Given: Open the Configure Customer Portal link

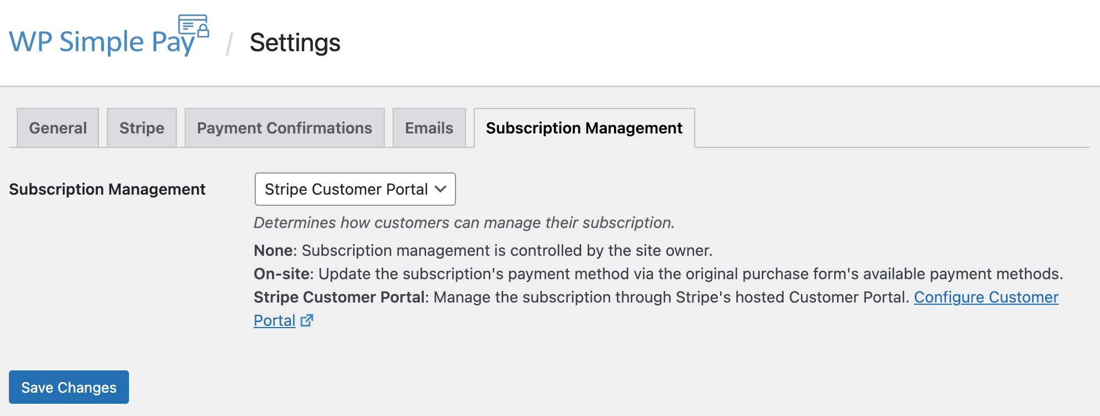Looking at the screenshot, I should pyautogui.click(x=986, y=298).
